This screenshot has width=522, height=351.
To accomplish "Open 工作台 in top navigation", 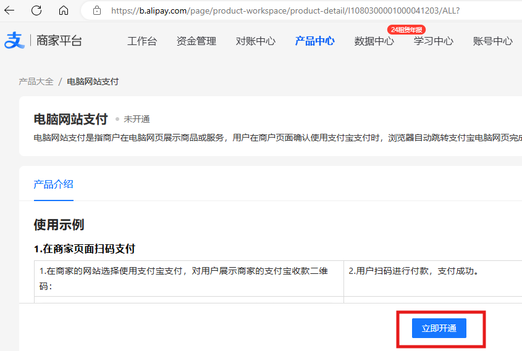I will (x=142, y=41).
